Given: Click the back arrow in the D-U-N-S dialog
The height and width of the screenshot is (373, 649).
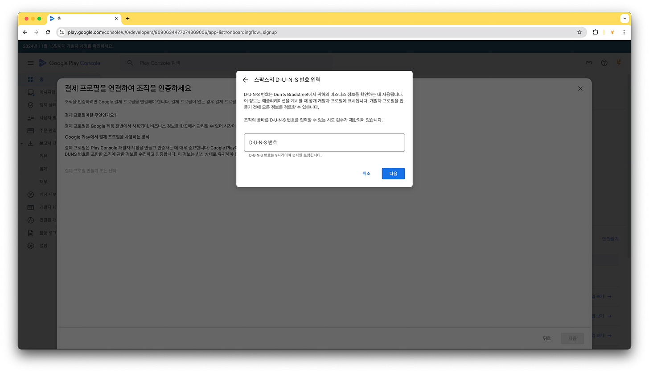Looking at the screenshot, I should [245, 80].
